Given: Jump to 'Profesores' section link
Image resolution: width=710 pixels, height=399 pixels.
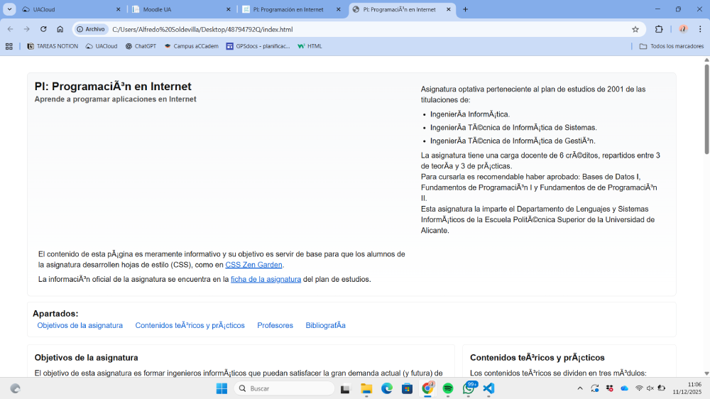Looking at the screenshot, I should (x=275, y=325).
